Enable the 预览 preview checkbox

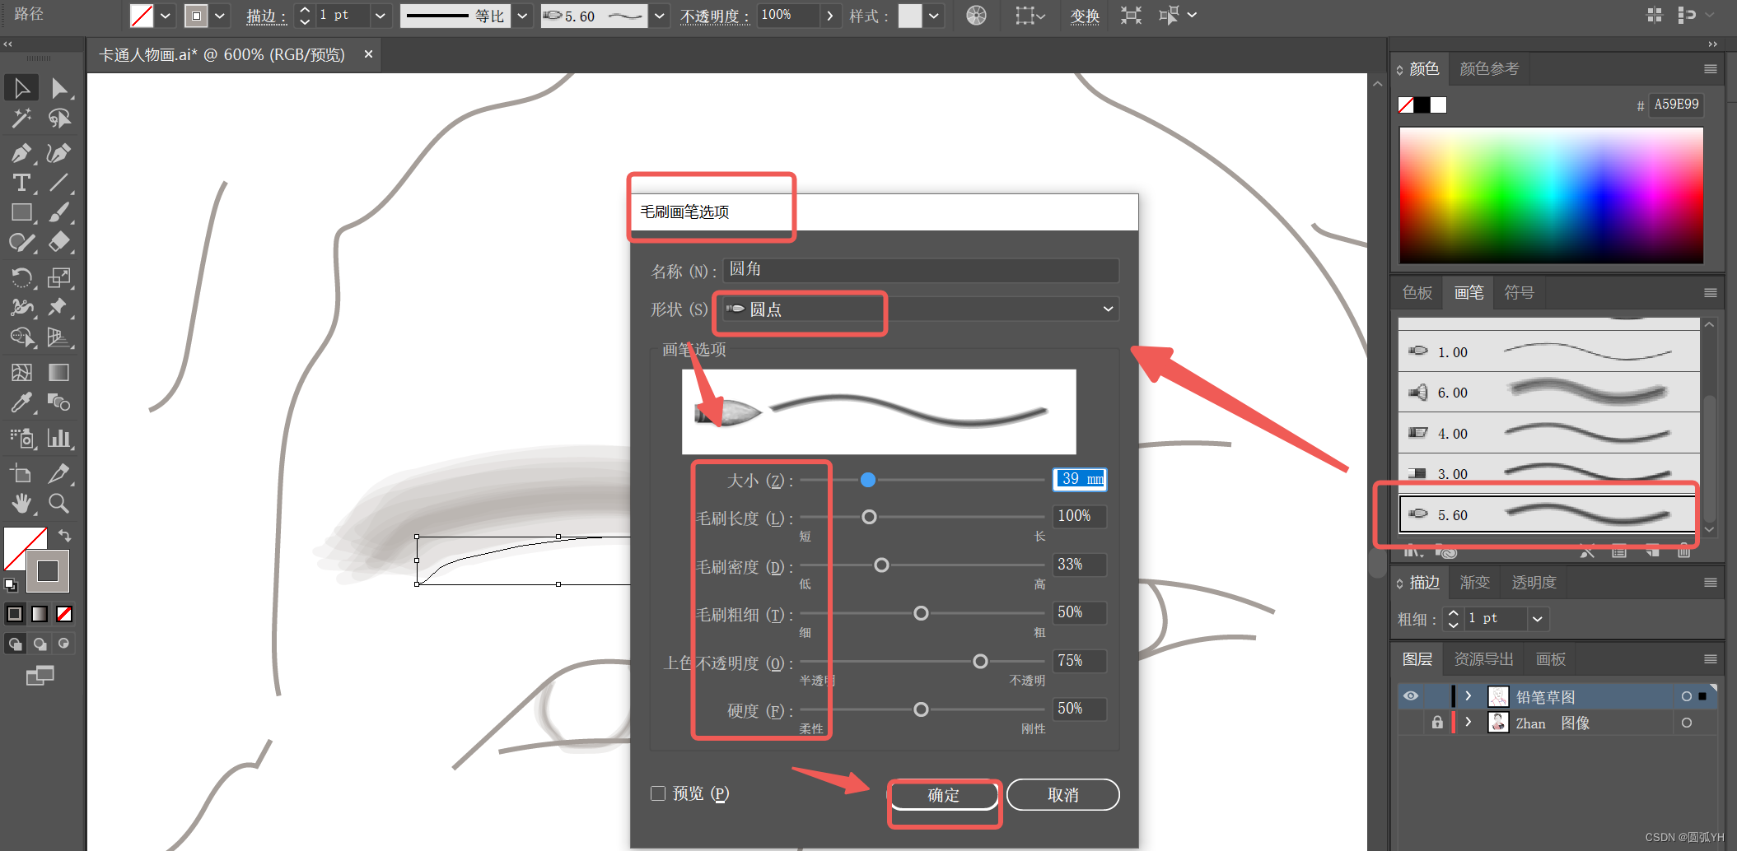pos(658,793)
